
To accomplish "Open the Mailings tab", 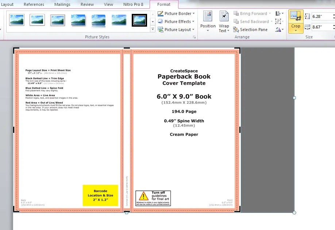I will tap(62, 4).
